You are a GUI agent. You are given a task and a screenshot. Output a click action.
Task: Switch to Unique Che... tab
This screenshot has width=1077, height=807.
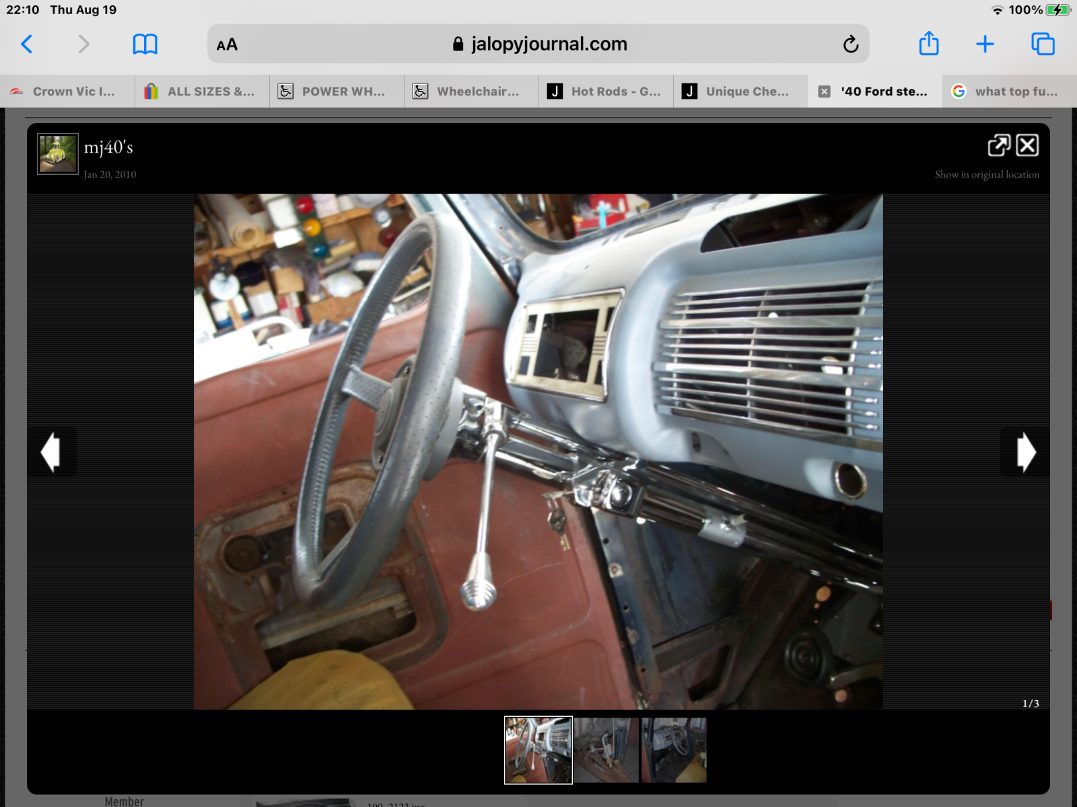(740, 91)
